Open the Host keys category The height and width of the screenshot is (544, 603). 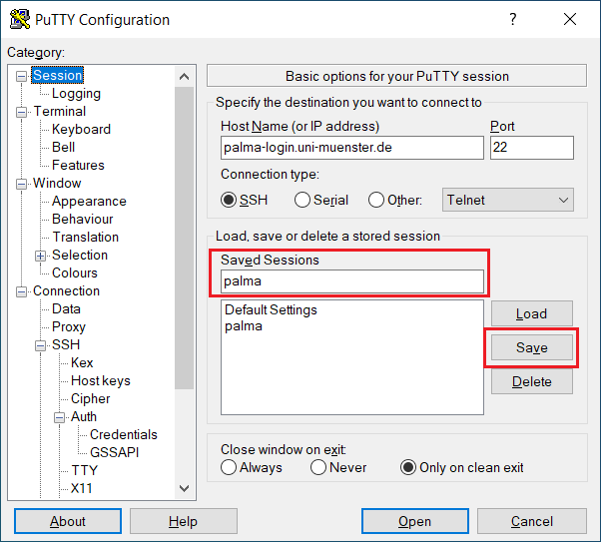(x=101, y=381)
